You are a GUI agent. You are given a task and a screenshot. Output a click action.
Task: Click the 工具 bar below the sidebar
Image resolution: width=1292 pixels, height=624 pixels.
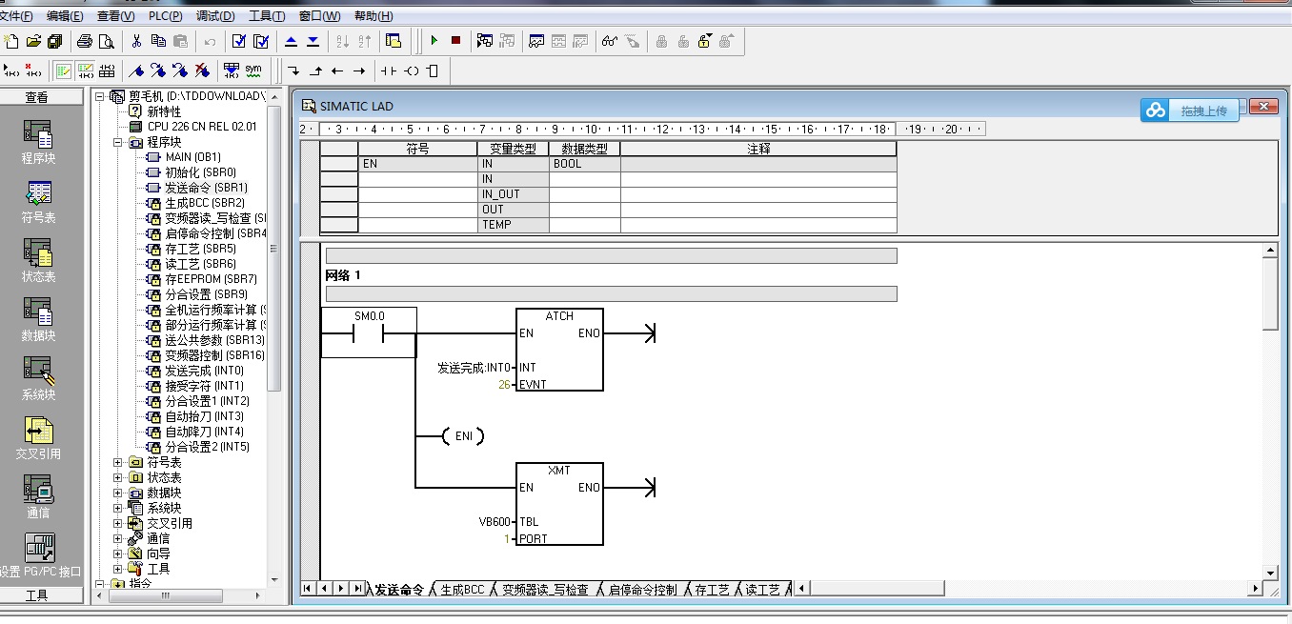[37, 595]
